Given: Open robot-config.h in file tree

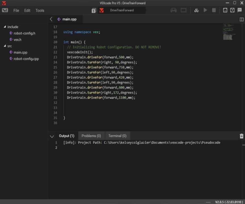Looking at the screenshot, I should pyautogui.click(x=24, y=33).
